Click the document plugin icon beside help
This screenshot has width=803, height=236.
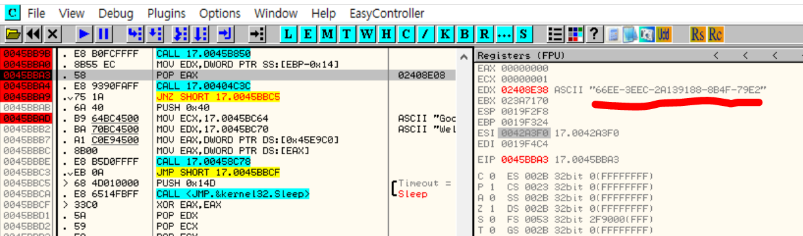[x=614, y=33]
